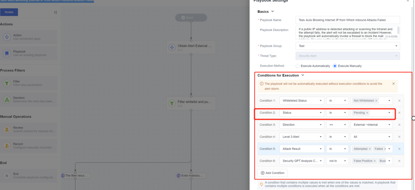Open the Playbook Group dropdown
Viewport: 415px width, 190px height.
click(348, 46)
